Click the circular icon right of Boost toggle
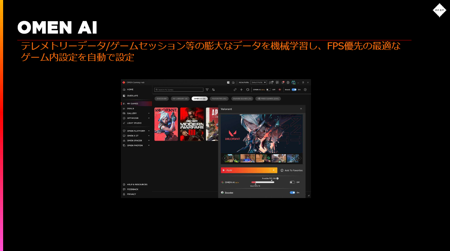The image size is (450, 251). click(x=305, y=90)
